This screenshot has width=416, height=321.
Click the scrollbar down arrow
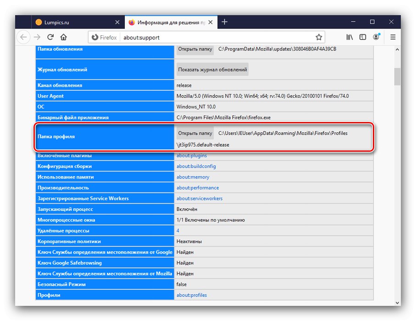click(x=397, y=303)
